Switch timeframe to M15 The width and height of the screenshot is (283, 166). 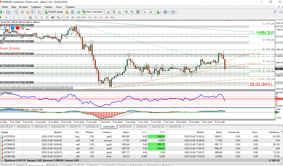pyautogui.click(x=79, y=17)
